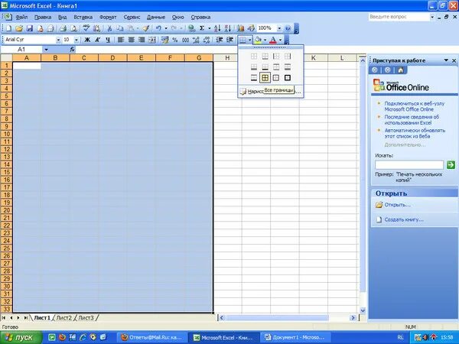This screenshot has height=344, width=459.
Task: Increase decimal places
Action: [196, 40]
